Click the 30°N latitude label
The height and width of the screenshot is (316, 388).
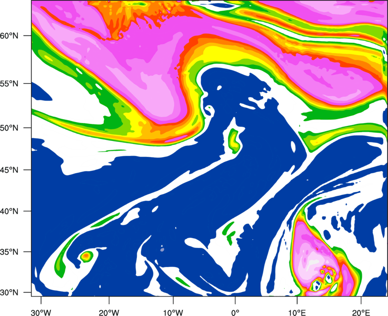point(9,293)
